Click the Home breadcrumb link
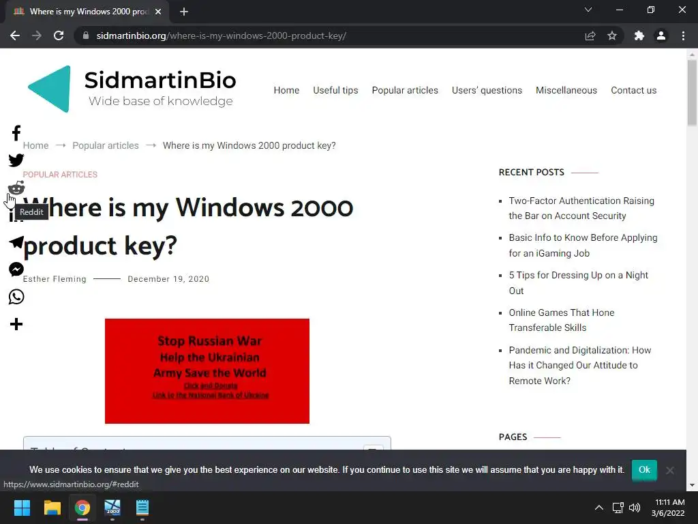 [35, 145]
